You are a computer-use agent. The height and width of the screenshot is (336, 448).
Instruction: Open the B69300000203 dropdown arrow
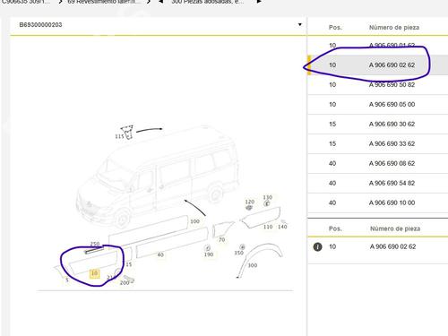click(x=300, y=24)
